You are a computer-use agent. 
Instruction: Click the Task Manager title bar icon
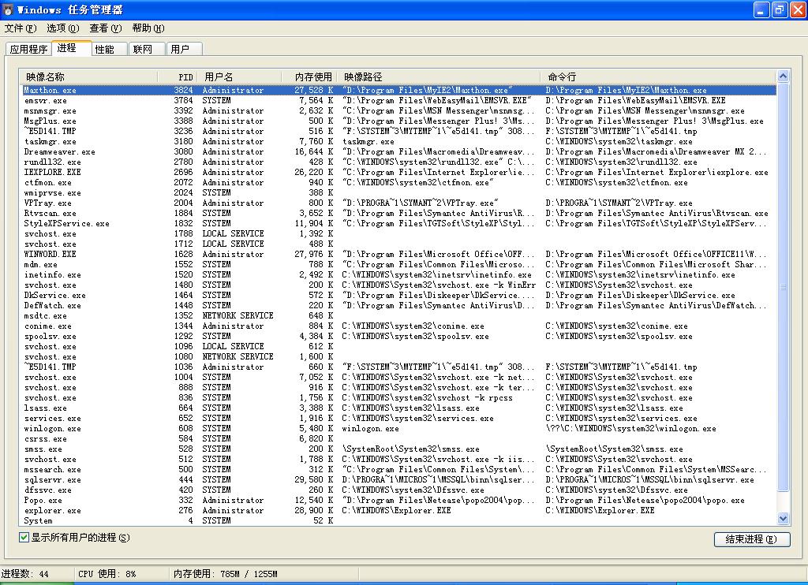tap(8, 9)
